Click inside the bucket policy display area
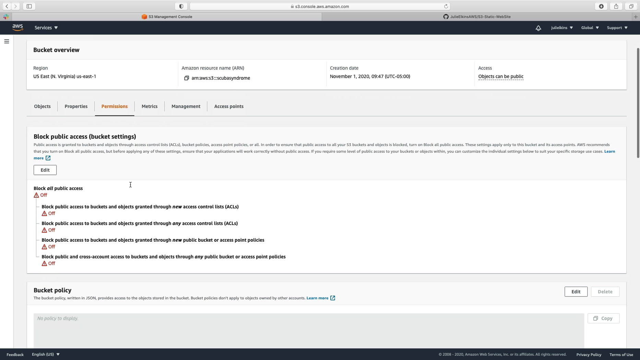Screen dimensions: 640x360 (x=309, y=331)
